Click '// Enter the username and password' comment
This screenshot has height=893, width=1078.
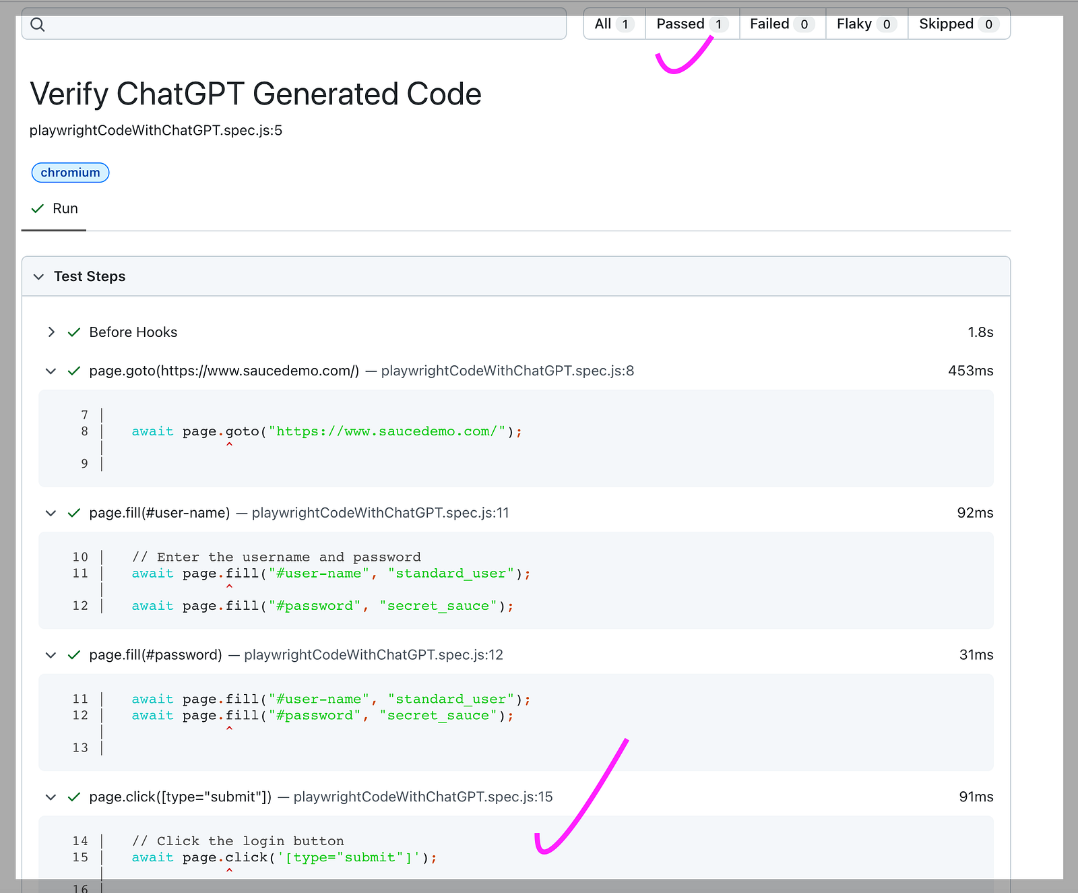(276, 557)
